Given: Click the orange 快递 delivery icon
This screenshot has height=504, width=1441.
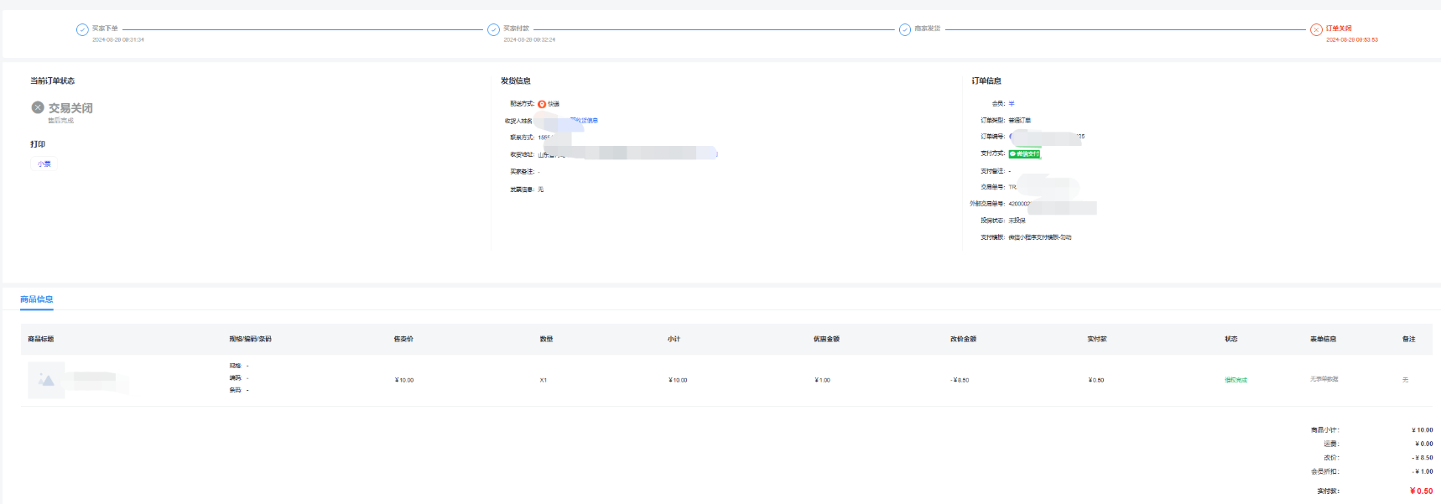Looking at the screenshot, I should pos(542,104).
